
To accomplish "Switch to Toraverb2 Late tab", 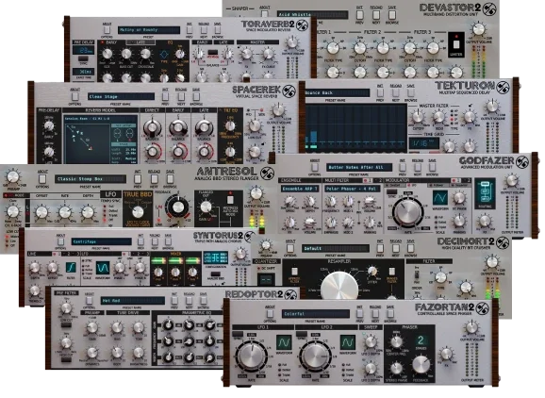I will 140,42.
